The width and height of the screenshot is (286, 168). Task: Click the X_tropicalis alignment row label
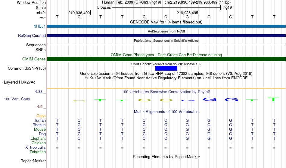36,148
